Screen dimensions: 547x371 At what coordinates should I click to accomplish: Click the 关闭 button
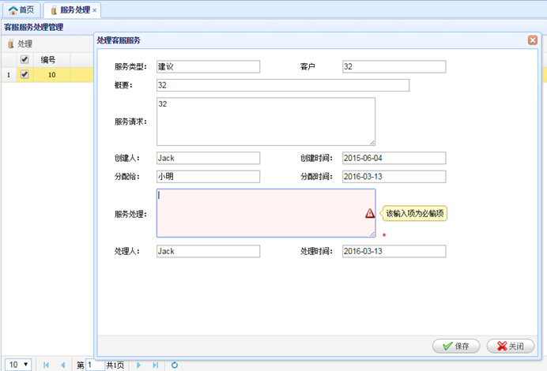click(511, 346)
